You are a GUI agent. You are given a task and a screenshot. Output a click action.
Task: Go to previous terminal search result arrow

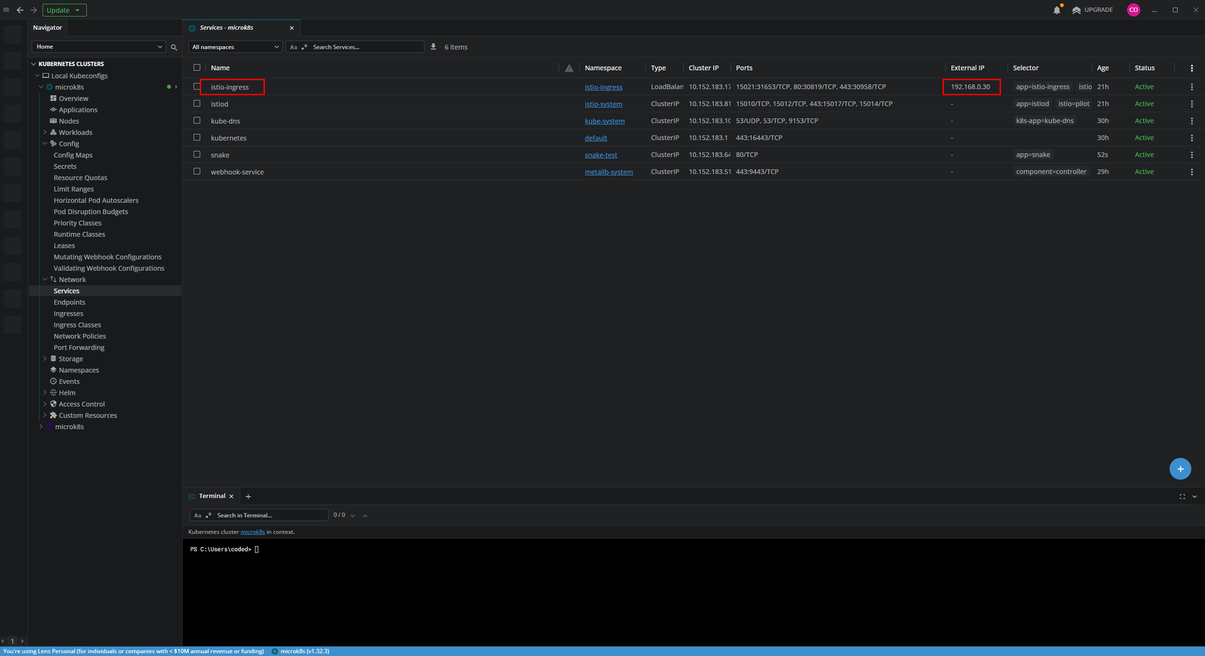(365, 515)
